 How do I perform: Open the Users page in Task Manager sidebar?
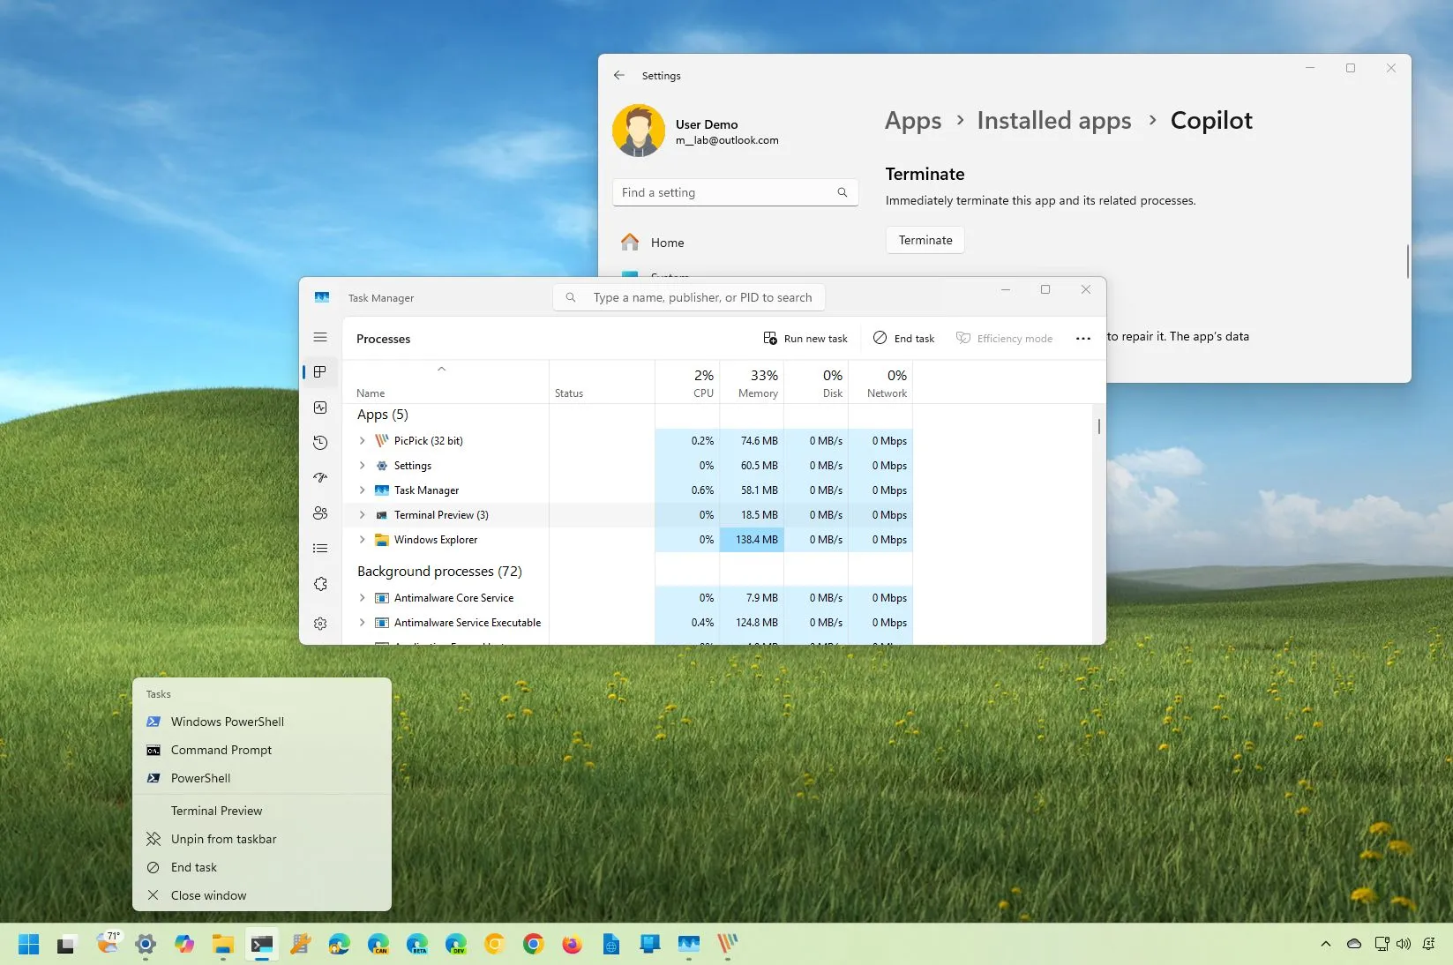pyautogui.click(x=320, y=513)
